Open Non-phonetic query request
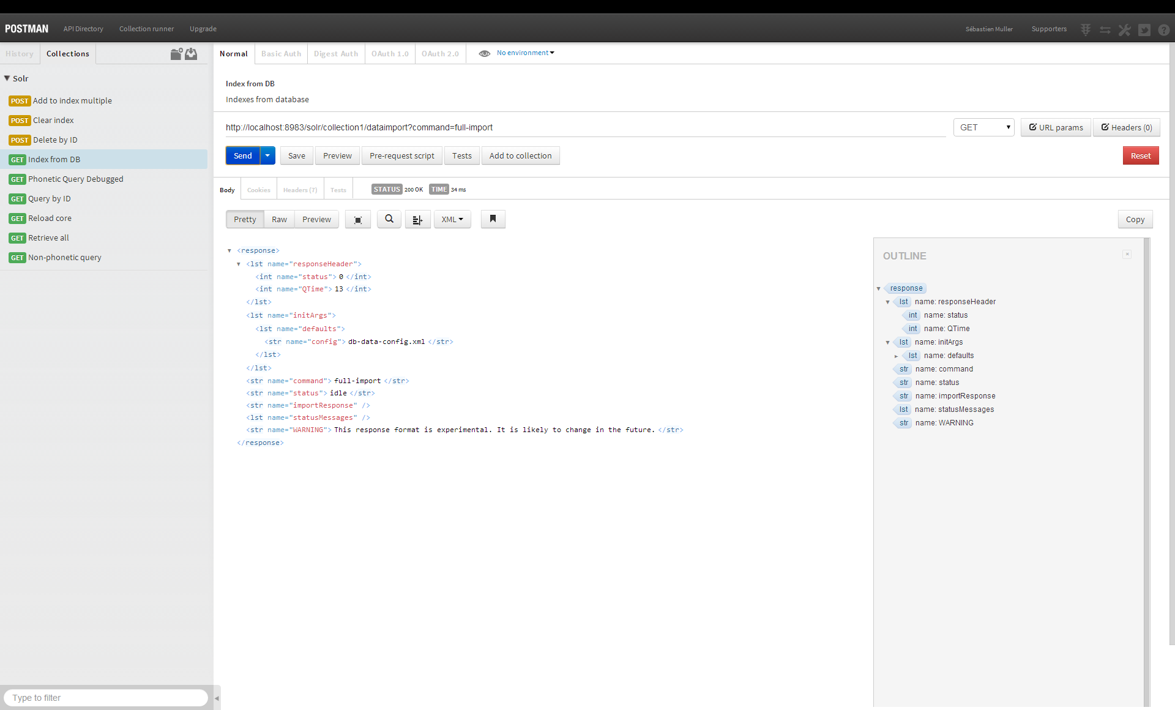The image size is (1175, 710). point(104,258)
